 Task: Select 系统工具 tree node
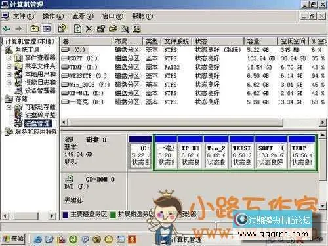27,50
